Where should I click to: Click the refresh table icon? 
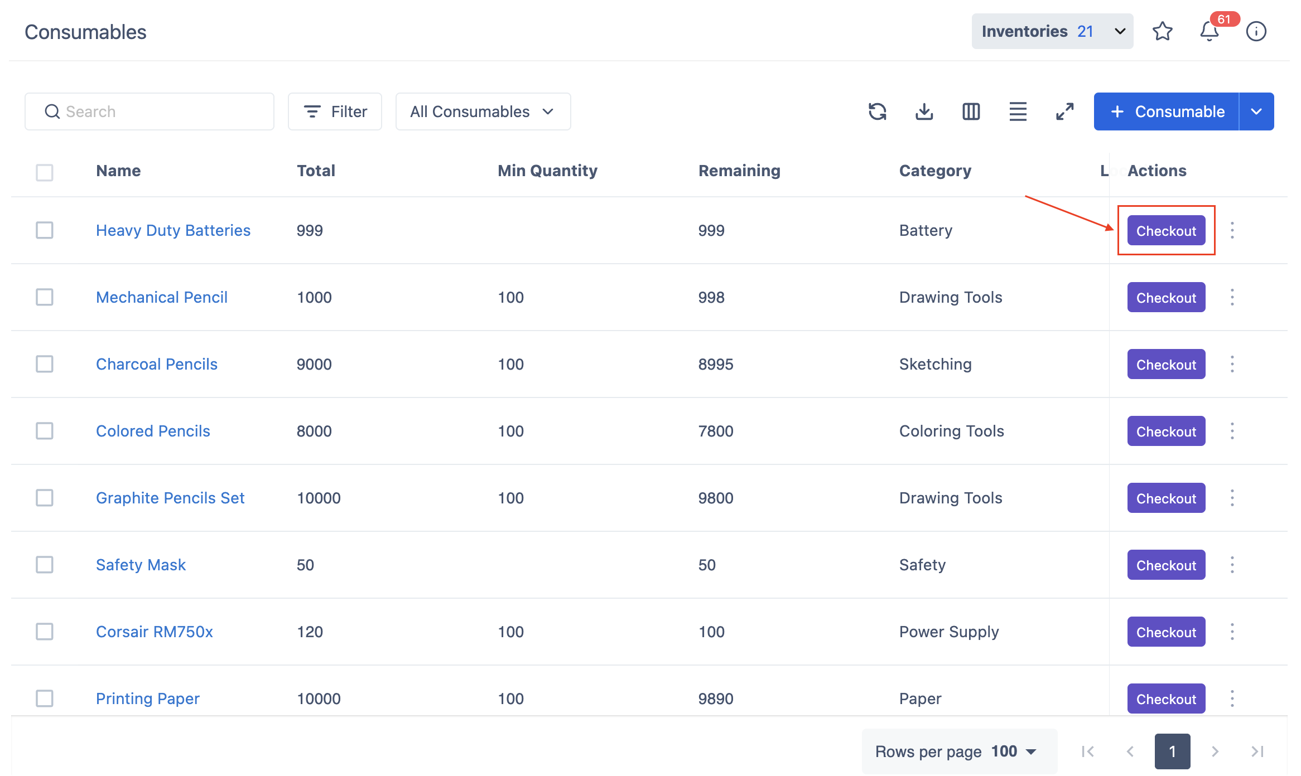point(877,111)
